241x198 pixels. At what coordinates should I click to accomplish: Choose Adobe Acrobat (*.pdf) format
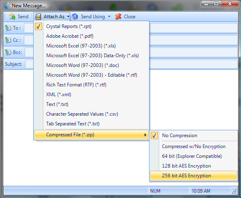(91, 36)
